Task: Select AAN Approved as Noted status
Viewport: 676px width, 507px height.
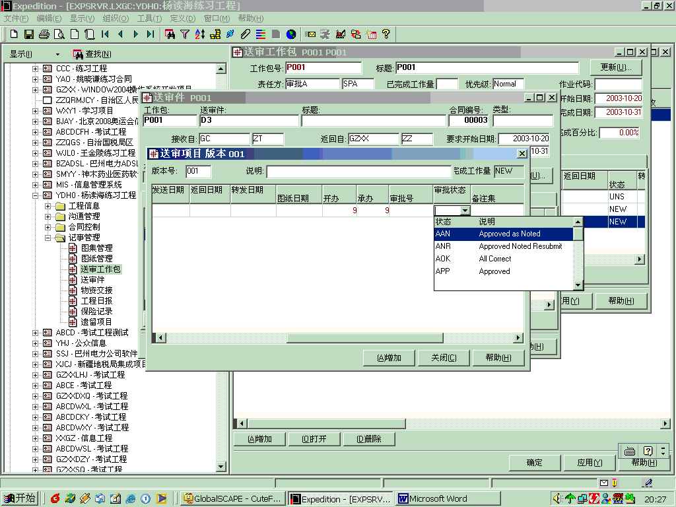Action: [504, 234]
